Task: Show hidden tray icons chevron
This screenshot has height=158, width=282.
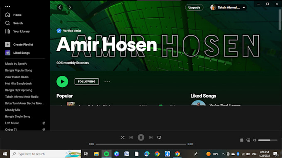Action: (x=223, y=154)
